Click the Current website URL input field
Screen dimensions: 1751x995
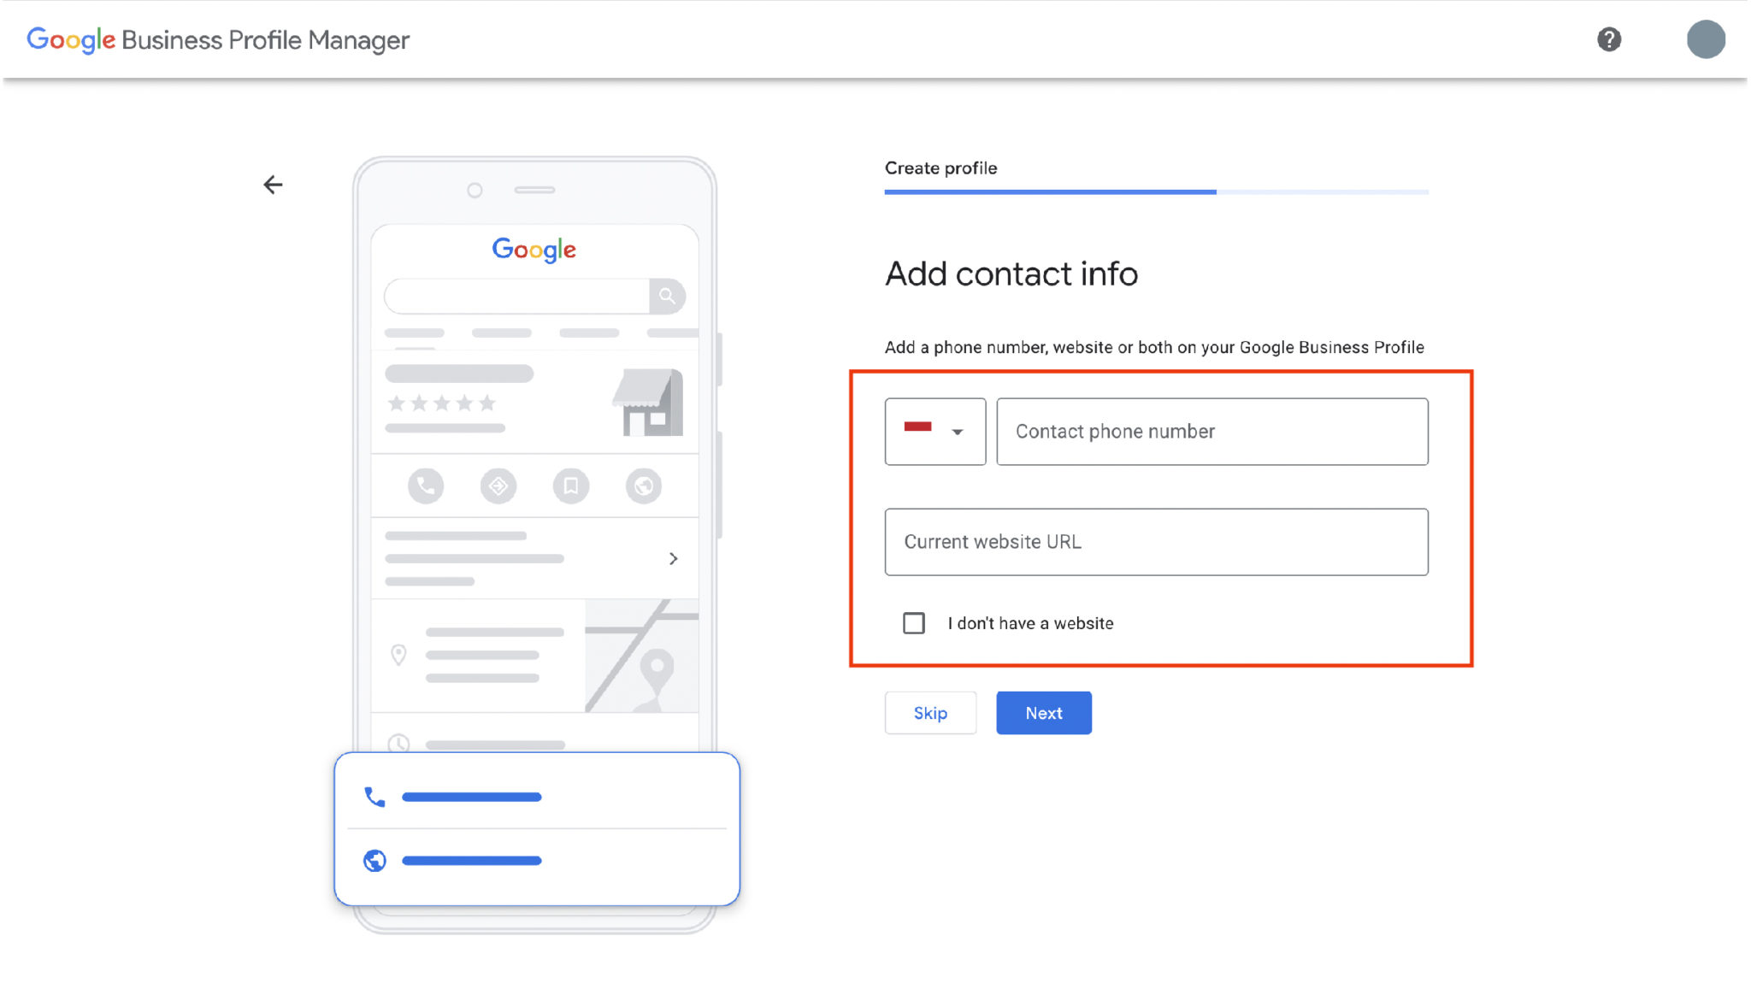click(1156, 541)
